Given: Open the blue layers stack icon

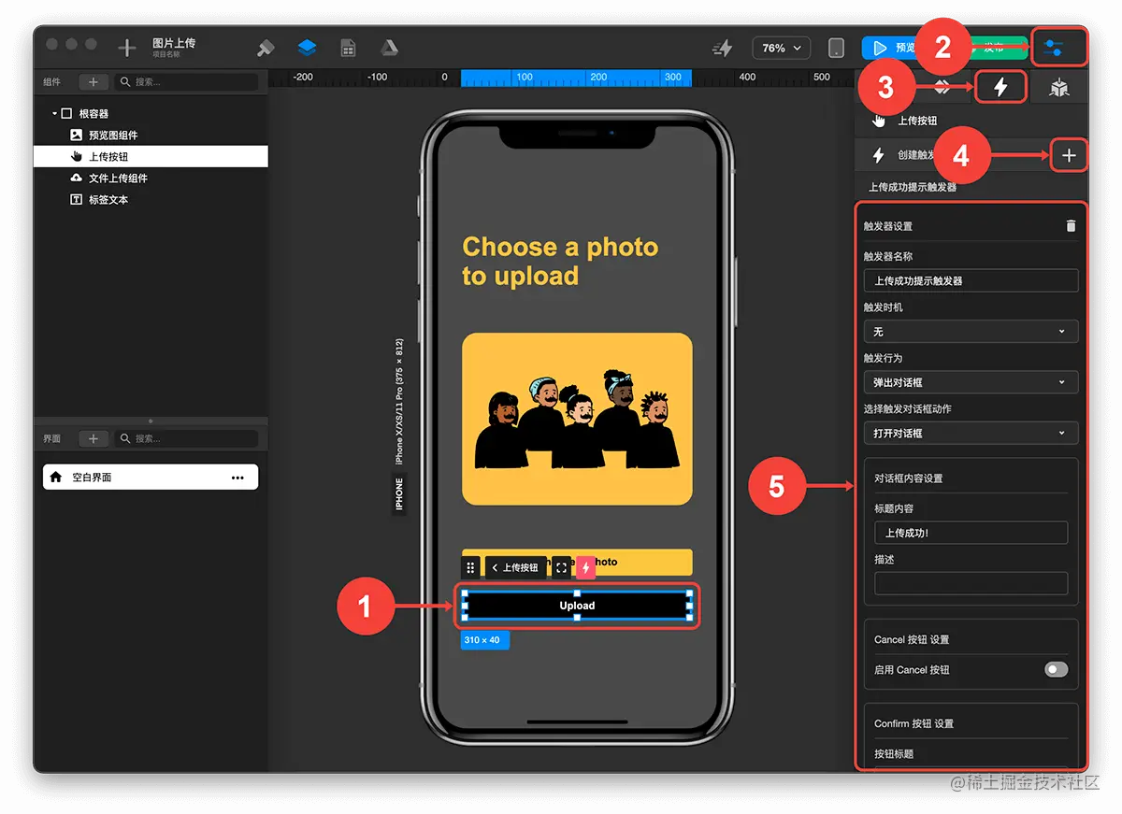Looking at the screenshot, I should pos(307,48).
